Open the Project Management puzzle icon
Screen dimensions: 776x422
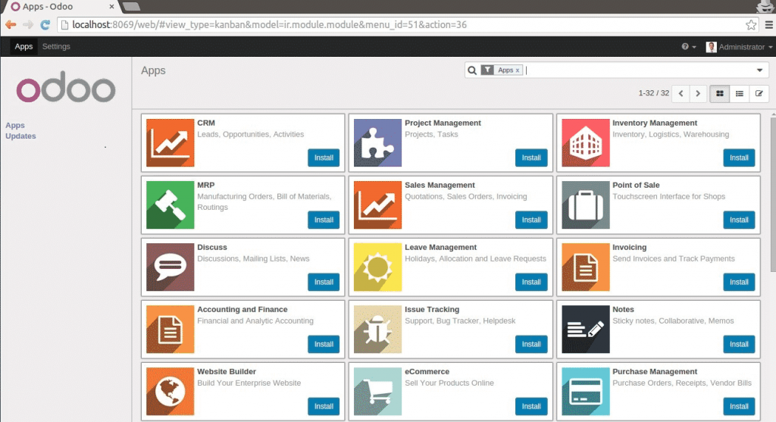[377, 142]
